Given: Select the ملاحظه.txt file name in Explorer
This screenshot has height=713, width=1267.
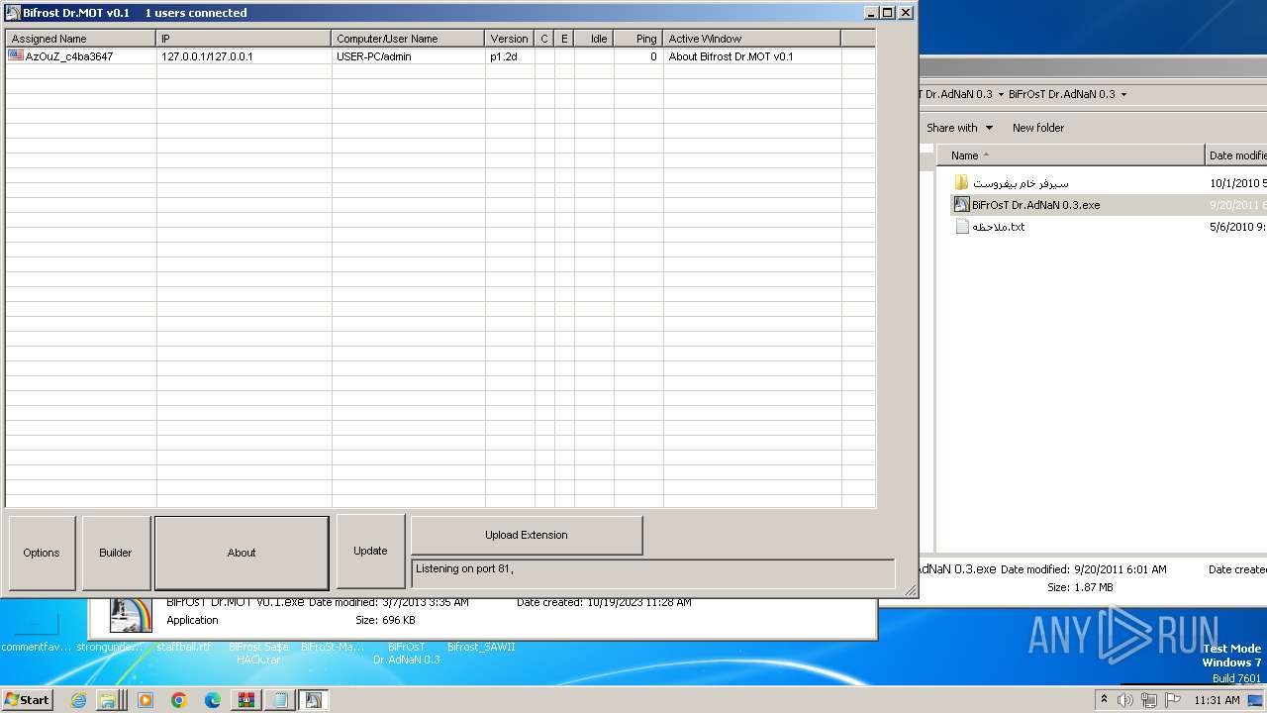Looking at the screenshot, I should 998,227.
